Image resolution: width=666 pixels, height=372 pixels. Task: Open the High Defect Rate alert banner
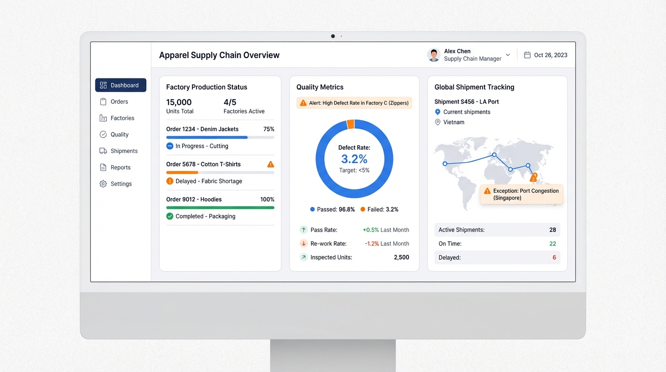coord(354,103)
